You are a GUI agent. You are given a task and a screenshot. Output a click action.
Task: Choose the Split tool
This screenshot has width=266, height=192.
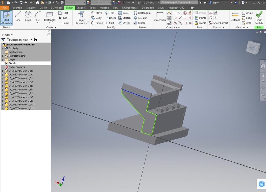[x=109, y=23]
